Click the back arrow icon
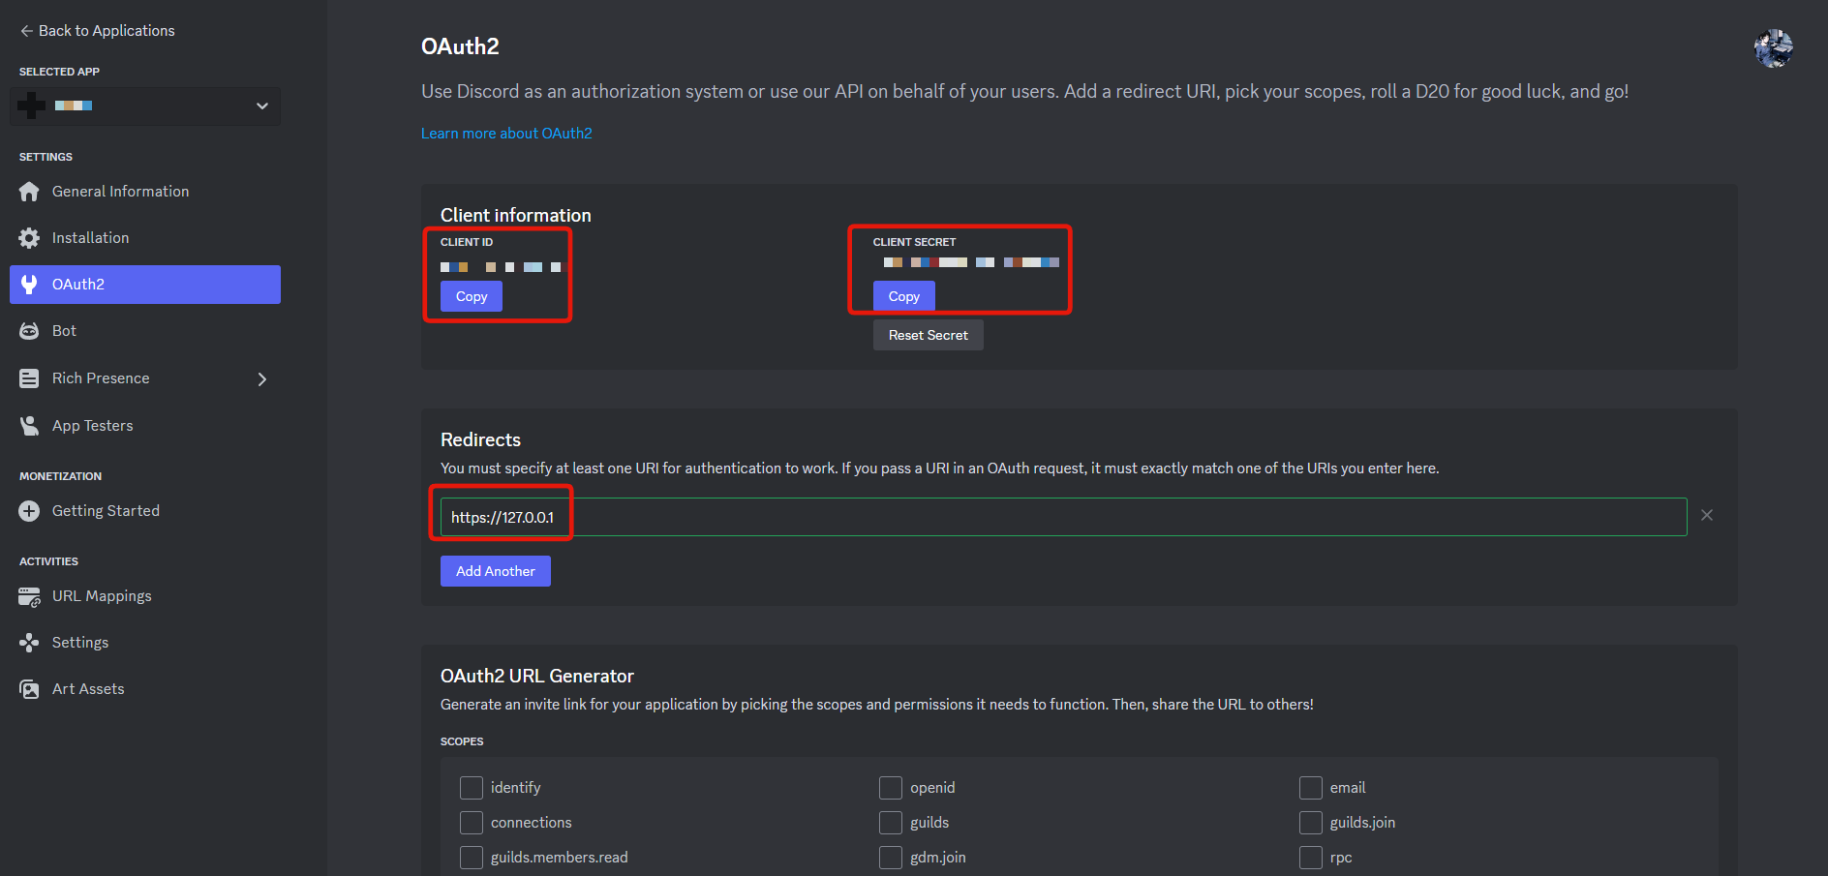Viewport: 1828px width, 876px height. (x=26, y=31)
